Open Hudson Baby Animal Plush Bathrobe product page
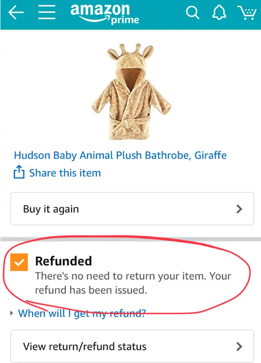Viewport: 261px width, 363px height. click(120, 155)
